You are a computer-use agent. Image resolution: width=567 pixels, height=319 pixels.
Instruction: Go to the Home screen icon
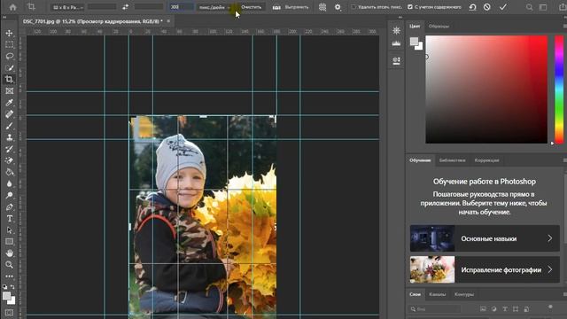(x=13, y=7)
